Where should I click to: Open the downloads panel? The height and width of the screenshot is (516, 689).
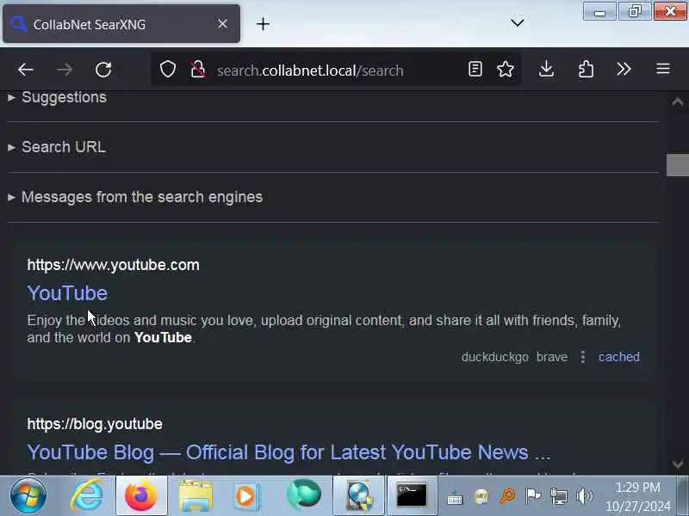546,69
